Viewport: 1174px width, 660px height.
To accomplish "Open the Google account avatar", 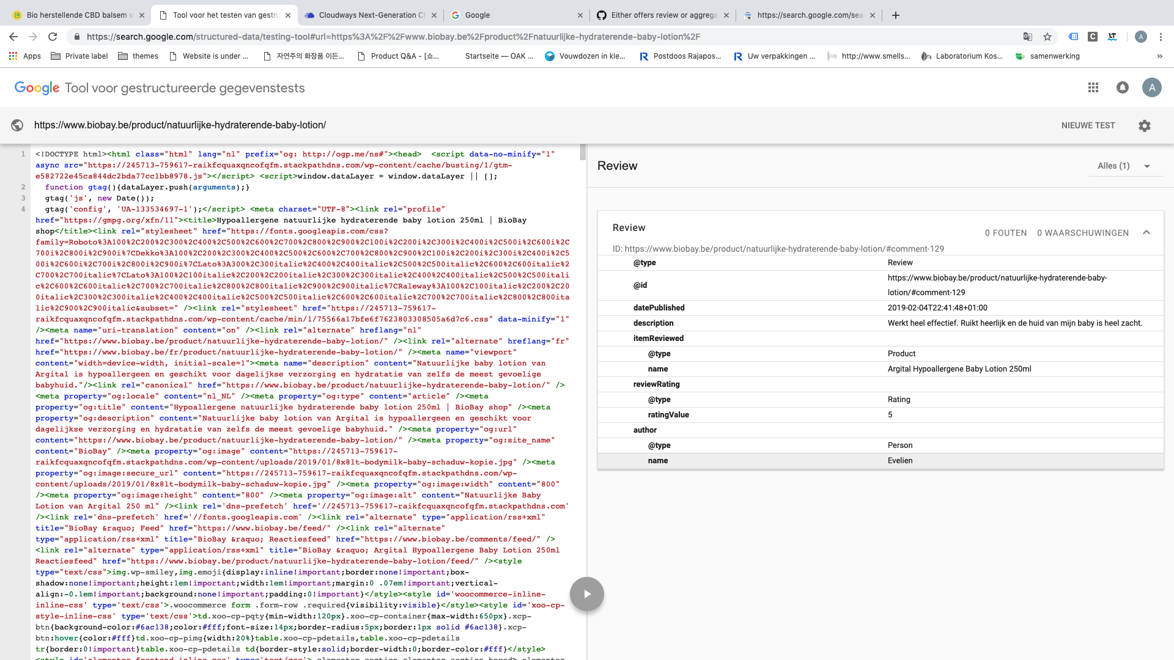I will (1152, 87).
